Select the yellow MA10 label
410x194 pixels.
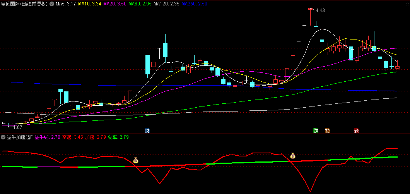pyautogui.click(x=89, y=4)
